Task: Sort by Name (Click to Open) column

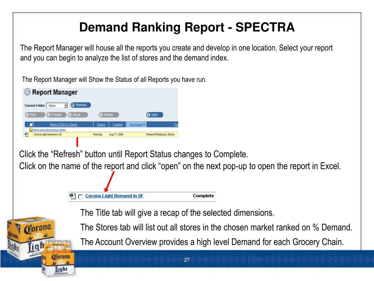Action: [63, 124]
